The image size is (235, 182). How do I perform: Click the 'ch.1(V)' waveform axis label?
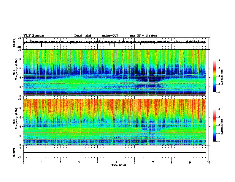coord(14,42)
